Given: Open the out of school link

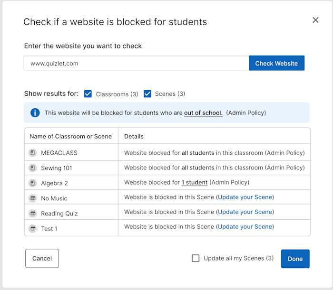Looking at the screenshot, I should [x=203, y=113].
